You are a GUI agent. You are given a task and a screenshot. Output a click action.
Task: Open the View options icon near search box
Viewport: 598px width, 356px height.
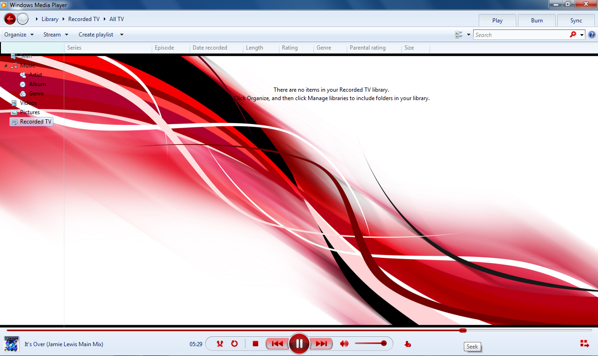coord(458,34)
